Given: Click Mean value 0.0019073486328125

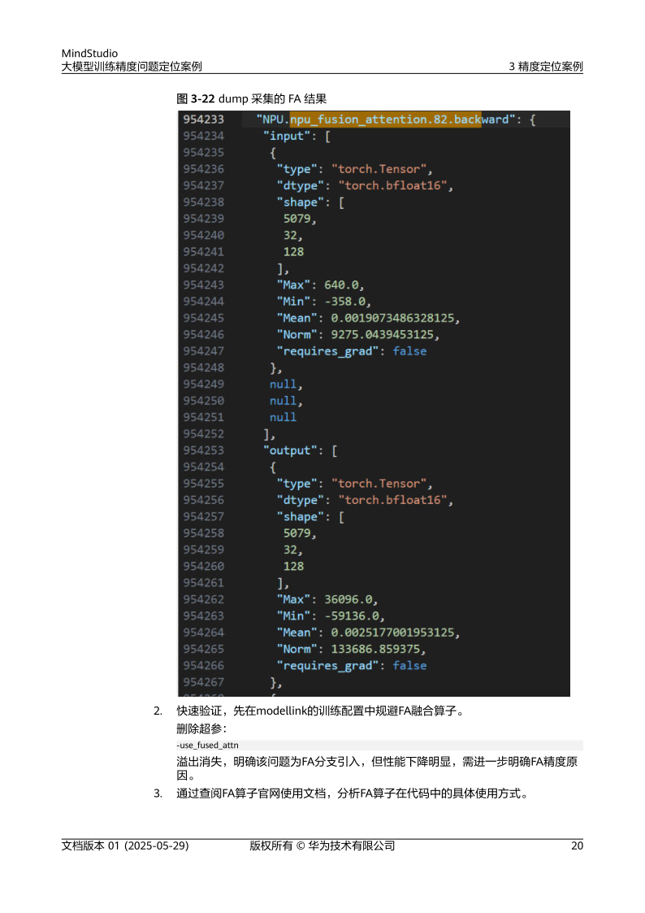Looking at the screenshot, I should pos(395,319).
